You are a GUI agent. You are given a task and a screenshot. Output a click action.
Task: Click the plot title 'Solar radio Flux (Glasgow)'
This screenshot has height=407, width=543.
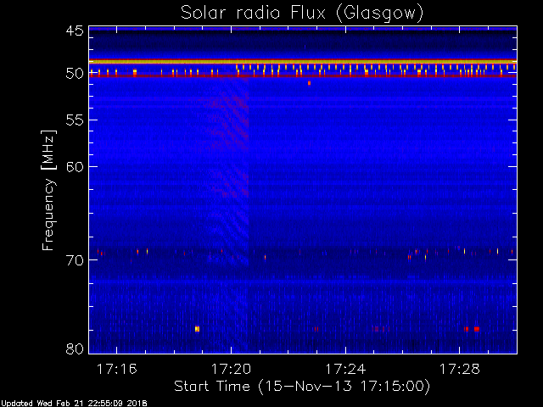[x=302, y=14]
